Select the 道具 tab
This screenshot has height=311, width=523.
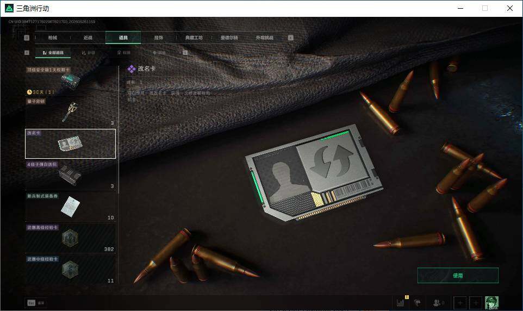pos(123,38)
